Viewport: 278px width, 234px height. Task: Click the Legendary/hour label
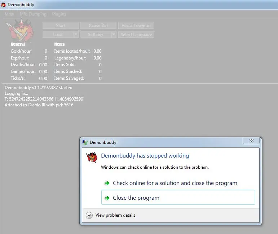click(70, 58)
